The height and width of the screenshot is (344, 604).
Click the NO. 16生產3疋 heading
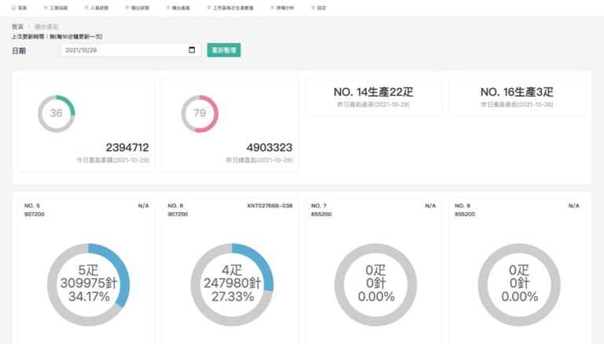click(517, 92)
